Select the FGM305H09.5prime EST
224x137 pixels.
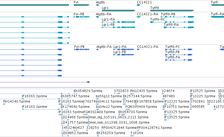coord(128,109)
